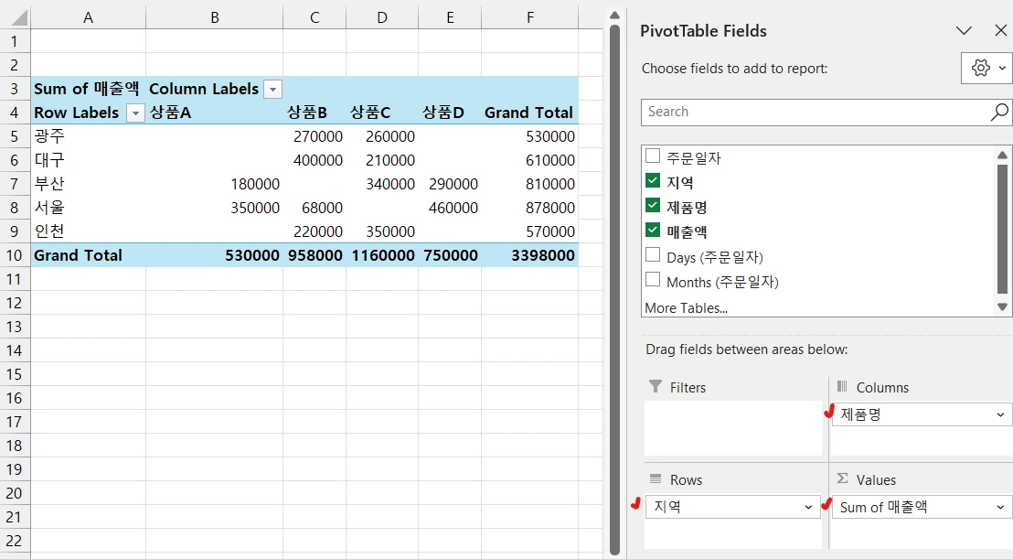The width and height of the screenshot is (1013, 559).
Task: Click into the field Search box
Action: coord(816,112)
